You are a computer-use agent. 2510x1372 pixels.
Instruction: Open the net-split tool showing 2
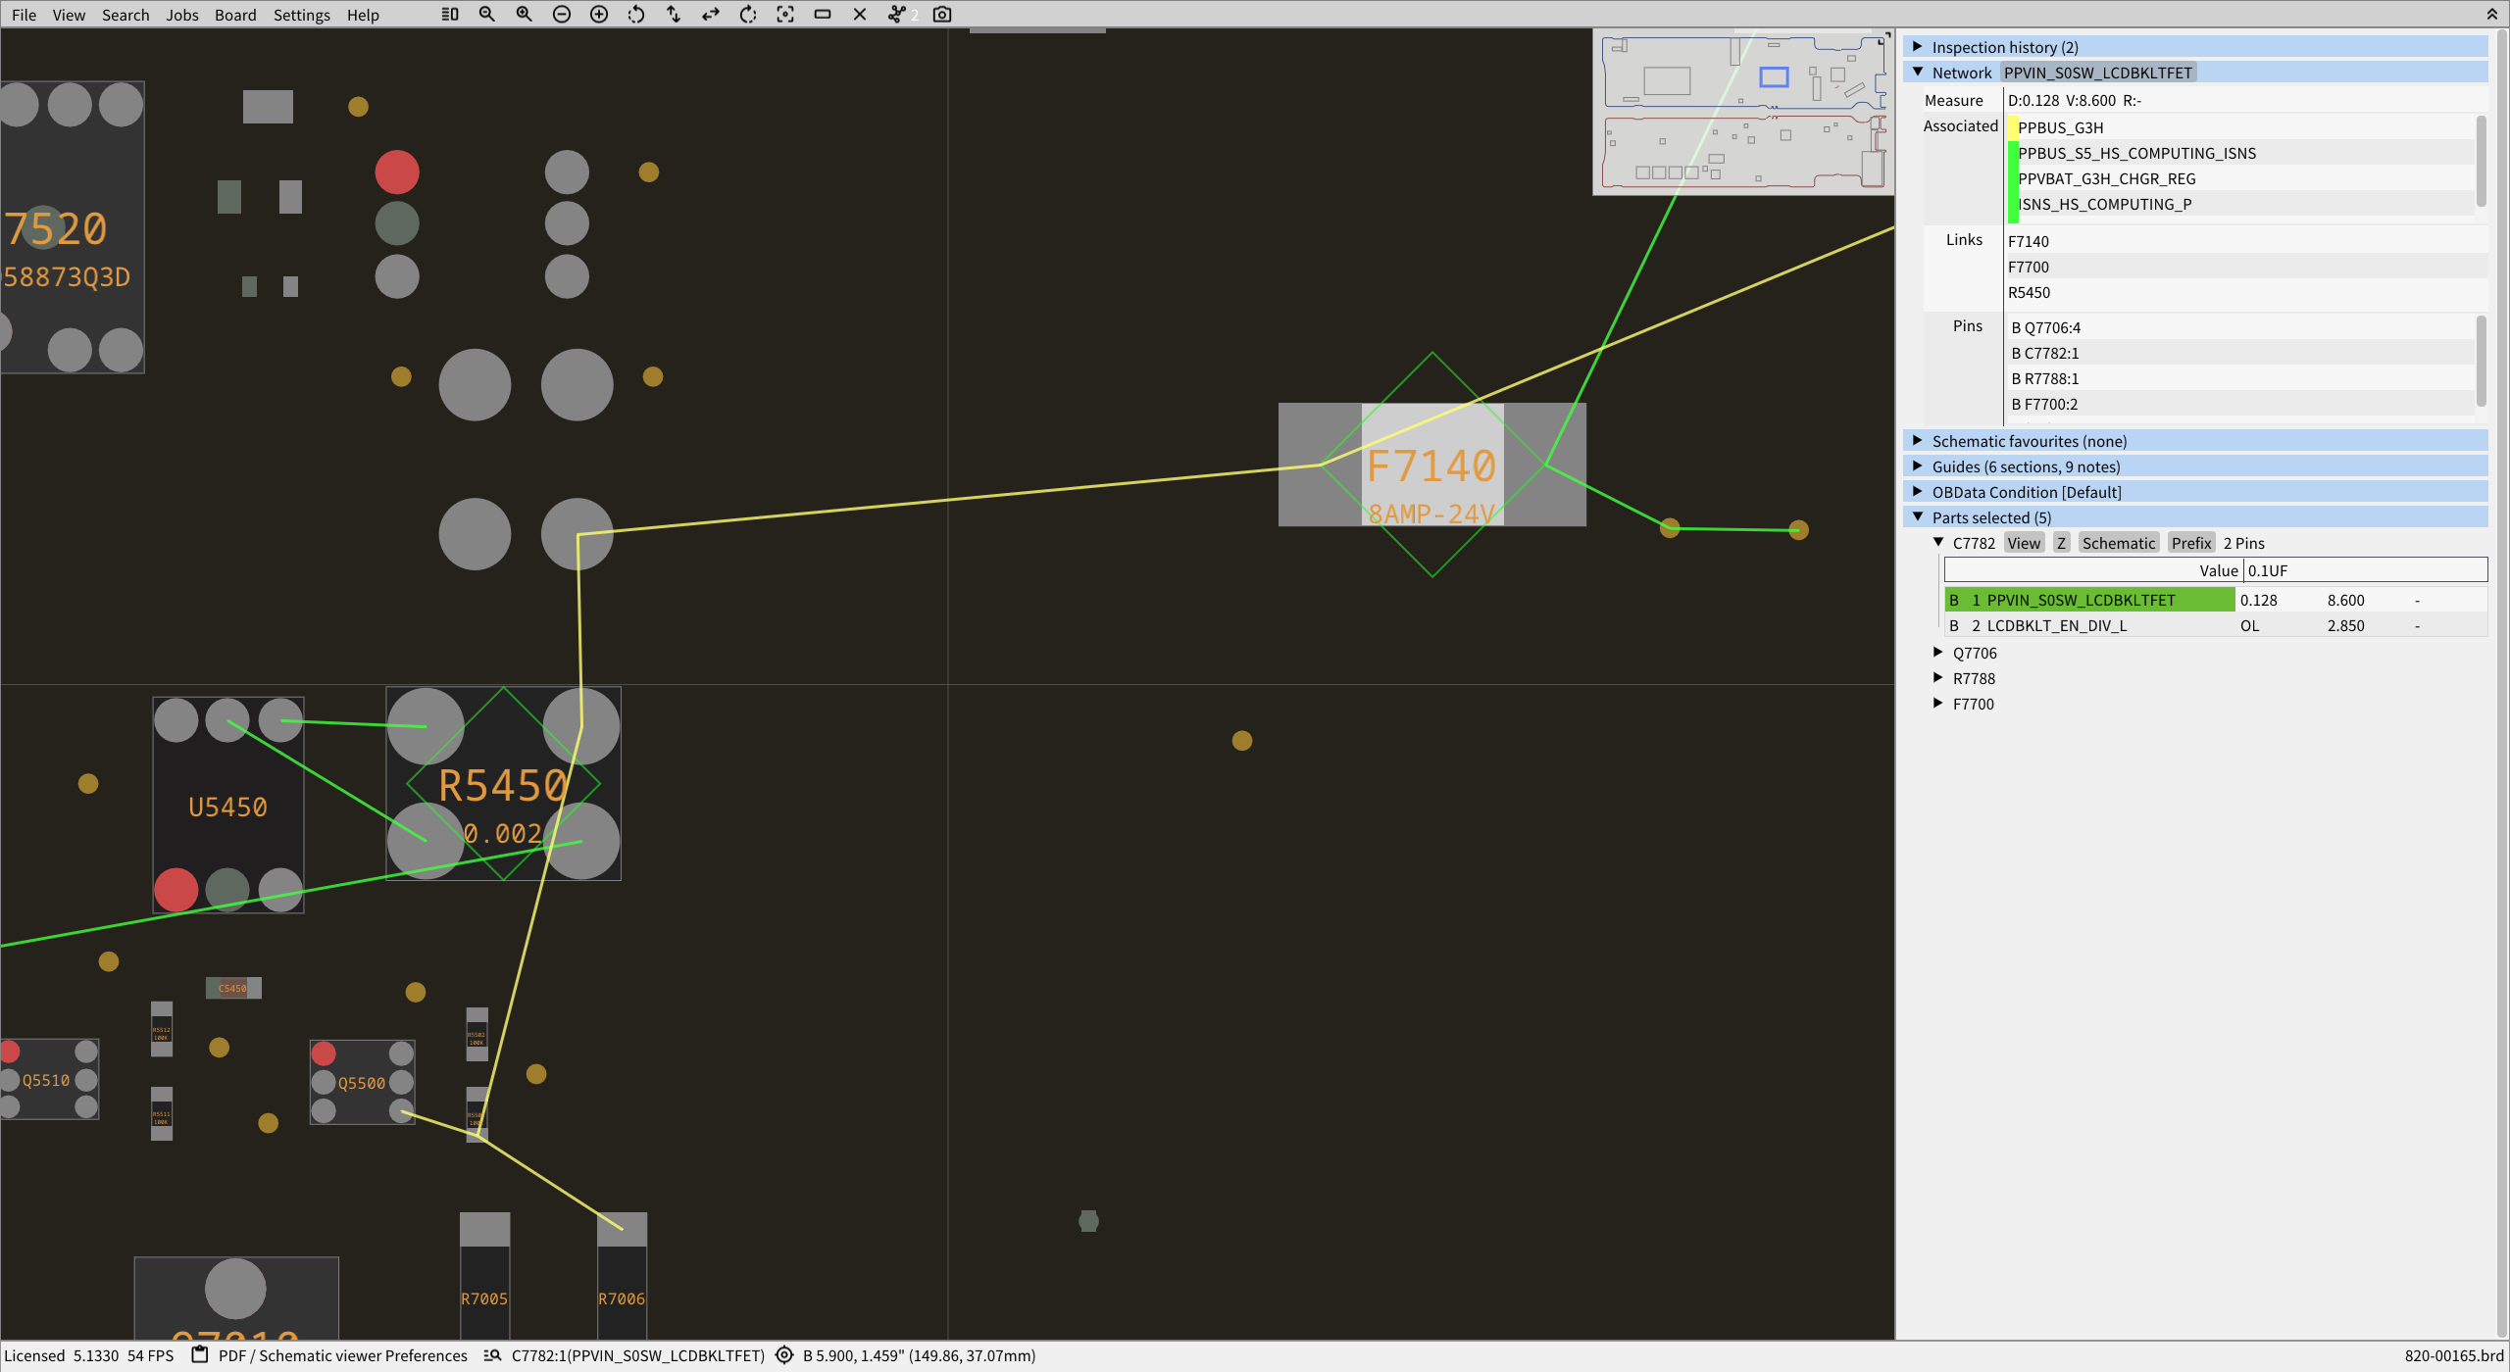tap(895, 14)
